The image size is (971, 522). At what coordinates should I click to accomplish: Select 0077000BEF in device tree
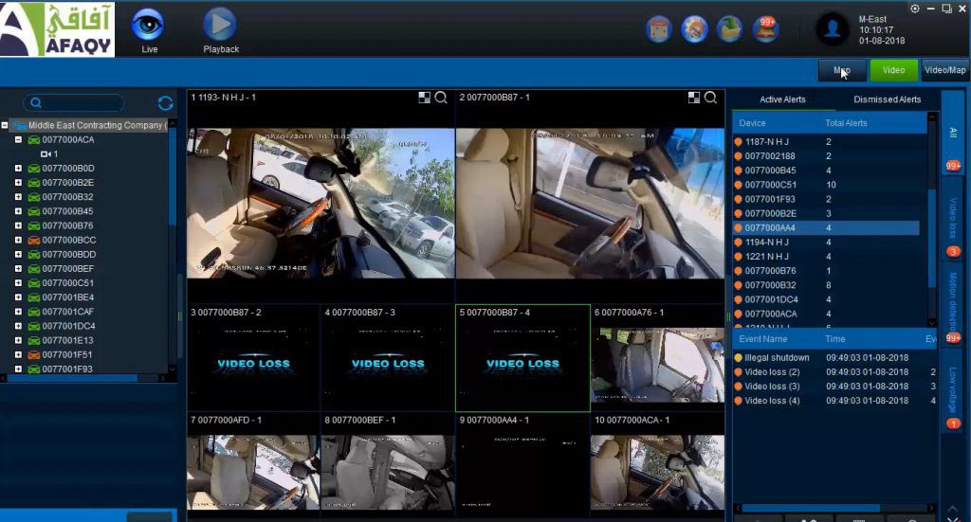[x=68, y=268]
